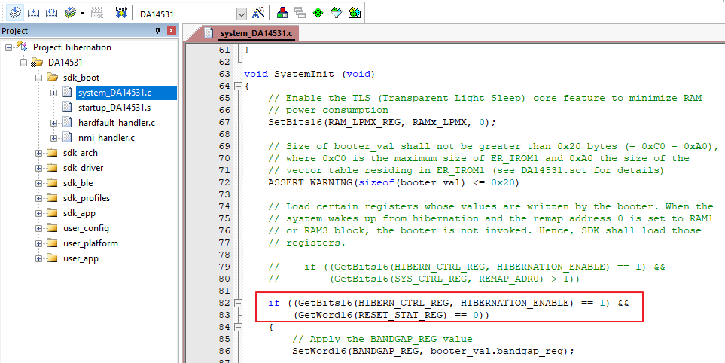Select the user_platform folder label
The height and width of the screenshot is (363, 725).
click(x=90, y=243)
